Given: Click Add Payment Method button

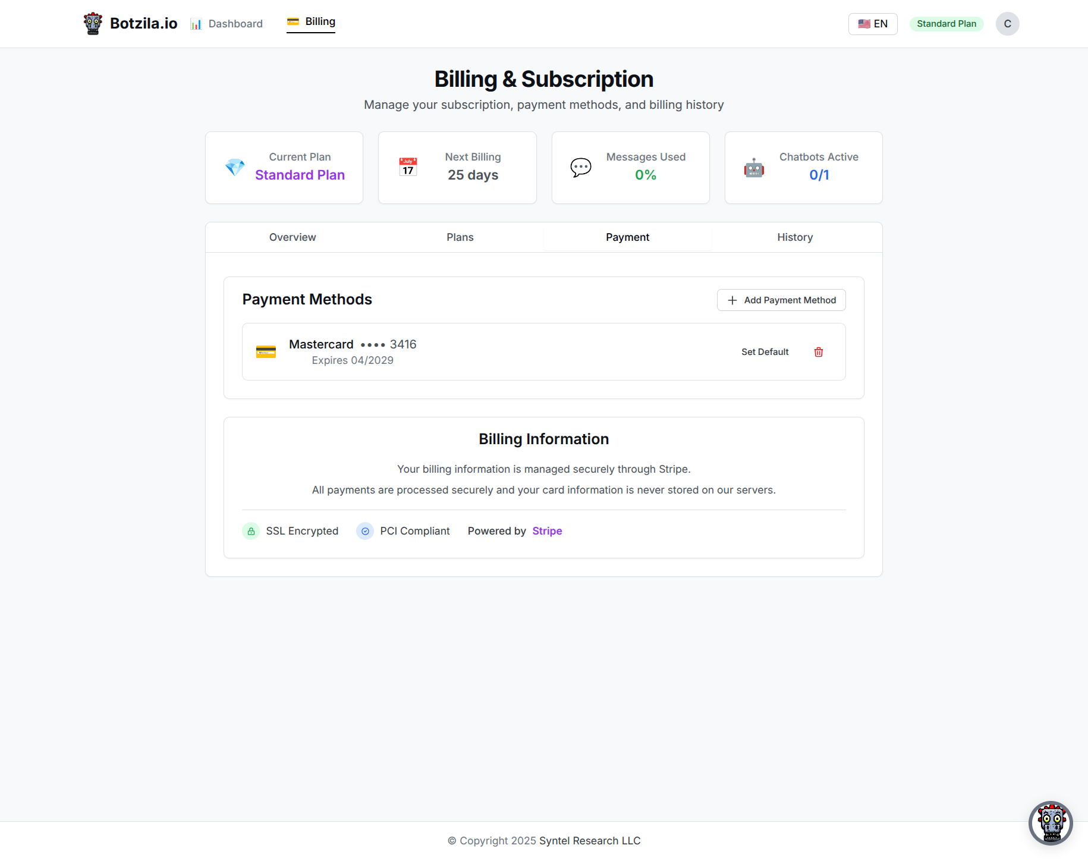Looking at the screenshot, I should point(781,300).
